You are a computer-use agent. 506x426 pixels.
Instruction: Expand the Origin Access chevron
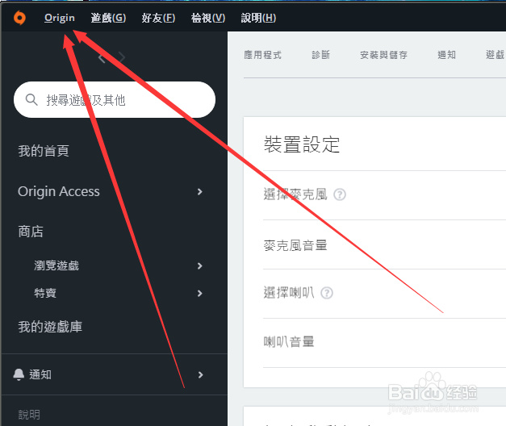click(200, 192)
